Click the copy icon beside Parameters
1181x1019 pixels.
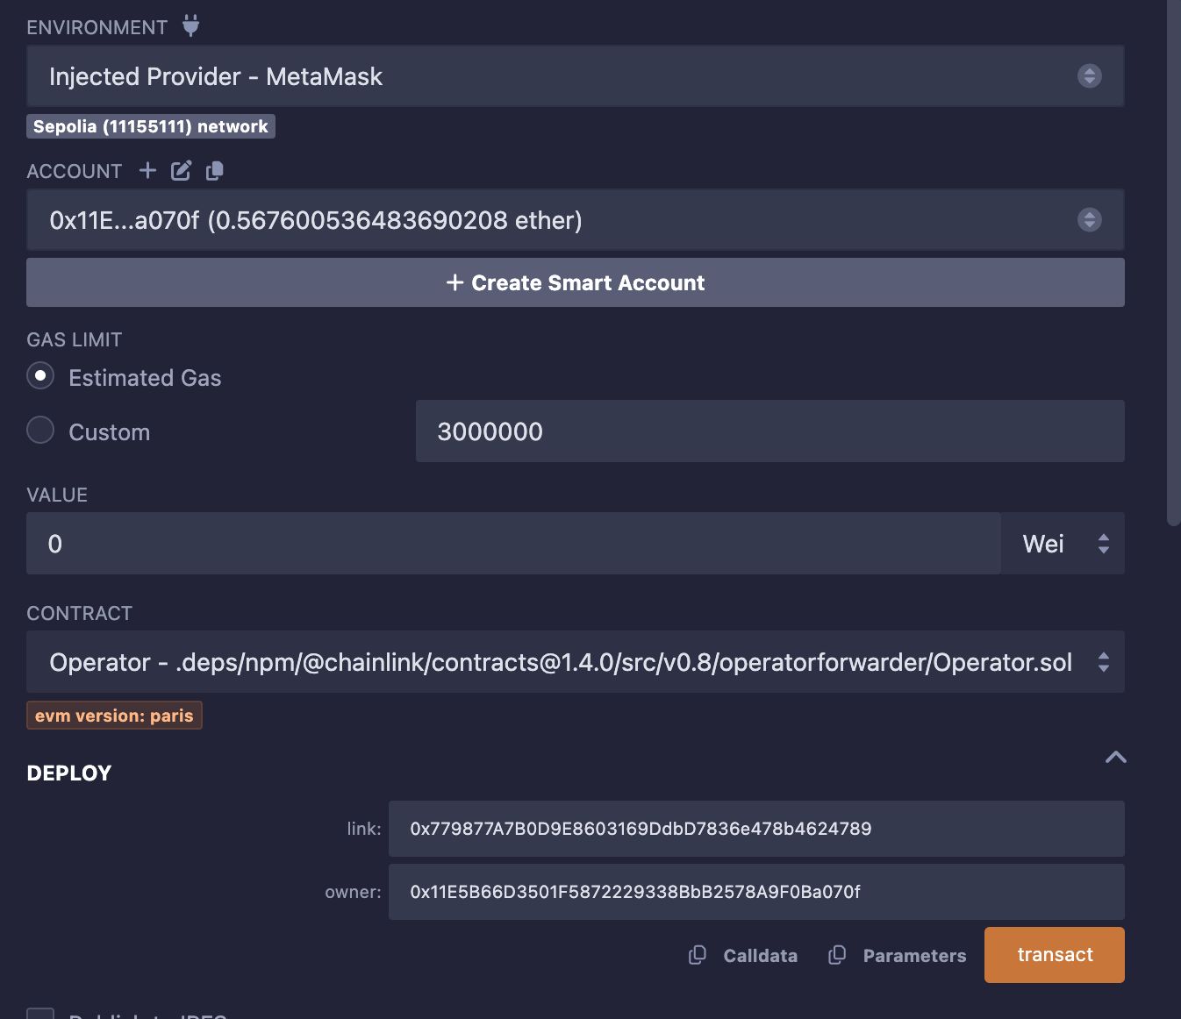[837, 955]
